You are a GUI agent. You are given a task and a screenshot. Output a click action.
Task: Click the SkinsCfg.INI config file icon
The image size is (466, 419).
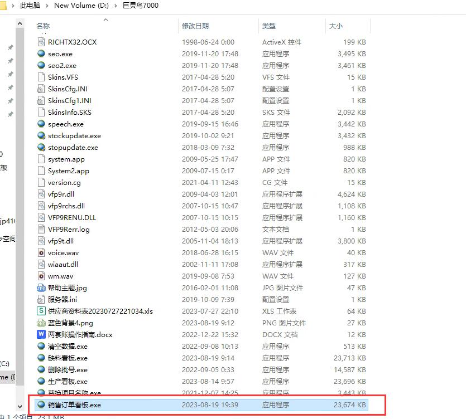pos(41,89)
